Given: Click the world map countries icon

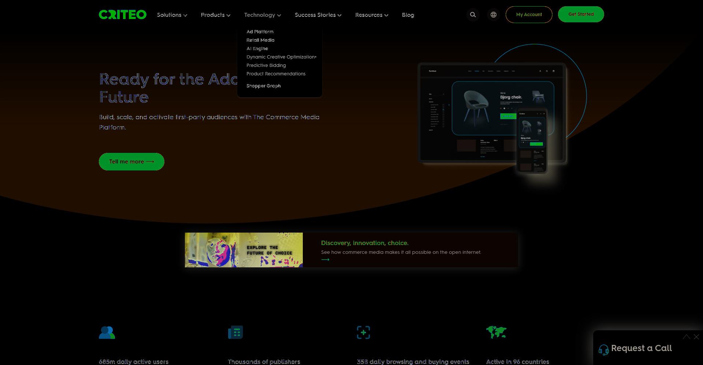Looking at the screenshot, I should 496,332.
